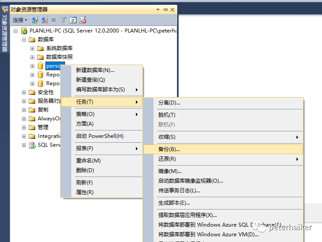Select the 系统数据库 folder icon
This screenshot has height=242, width=322.
coord(40,48)
